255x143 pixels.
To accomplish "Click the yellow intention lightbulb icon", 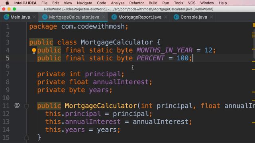I will coord(34,51).
